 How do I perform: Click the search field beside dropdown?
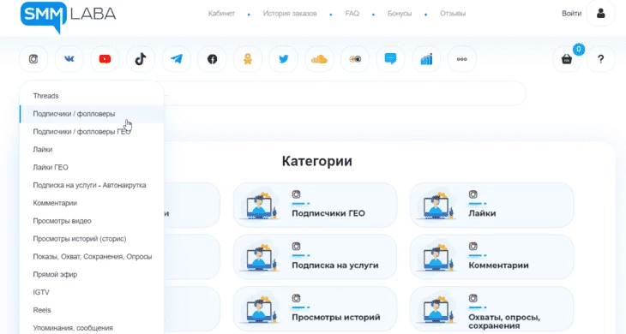coord(344,93)
